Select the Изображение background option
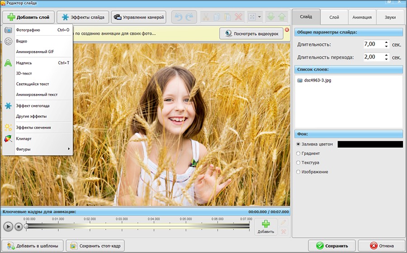Screen dimensions: 407x253 point(298,172)
